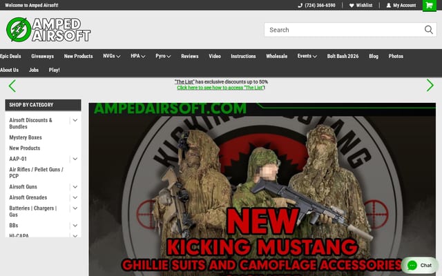Open New Products sidebar category
This screenshot has height=276, width=442.
point(25,148)
